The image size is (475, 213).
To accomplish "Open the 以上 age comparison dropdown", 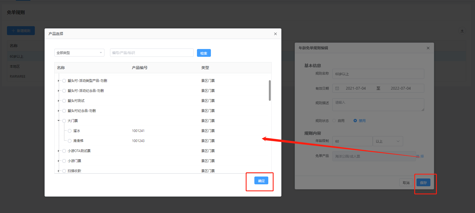I will (388, 141).
